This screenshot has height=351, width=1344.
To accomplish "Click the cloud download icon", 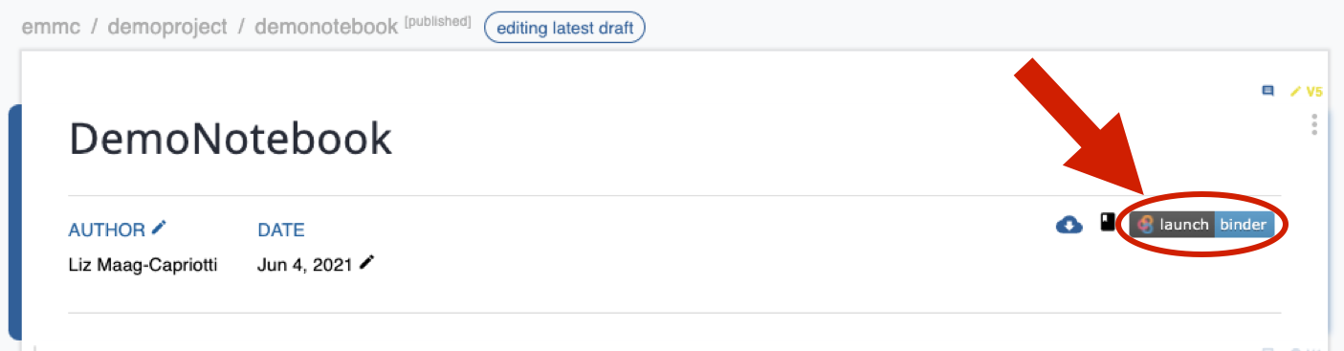I will [x=1069, y=225].
